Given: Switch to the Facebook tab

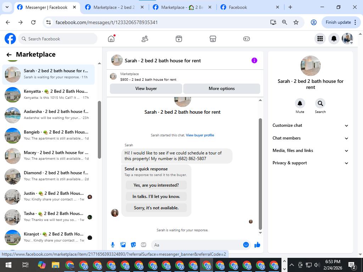Looking at the screenshot, I should tap(250, 7).
